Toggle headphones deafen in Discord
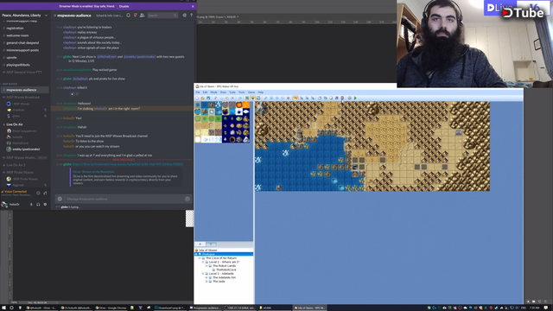The height and width of the screenshot is (311, 553). pos(38,204)
